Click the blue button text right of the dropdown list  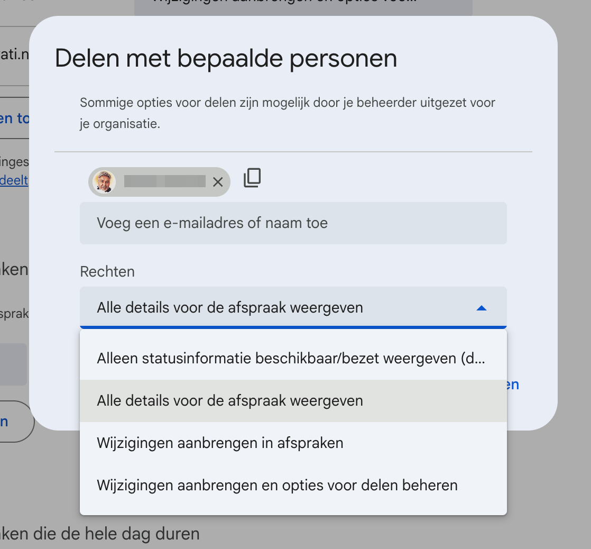point(513,385)
